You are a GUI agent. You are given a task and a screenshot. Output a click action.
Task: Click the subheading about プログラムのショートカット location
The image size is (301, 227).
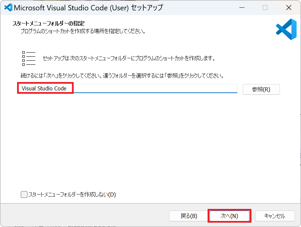(x=82, y=31)
